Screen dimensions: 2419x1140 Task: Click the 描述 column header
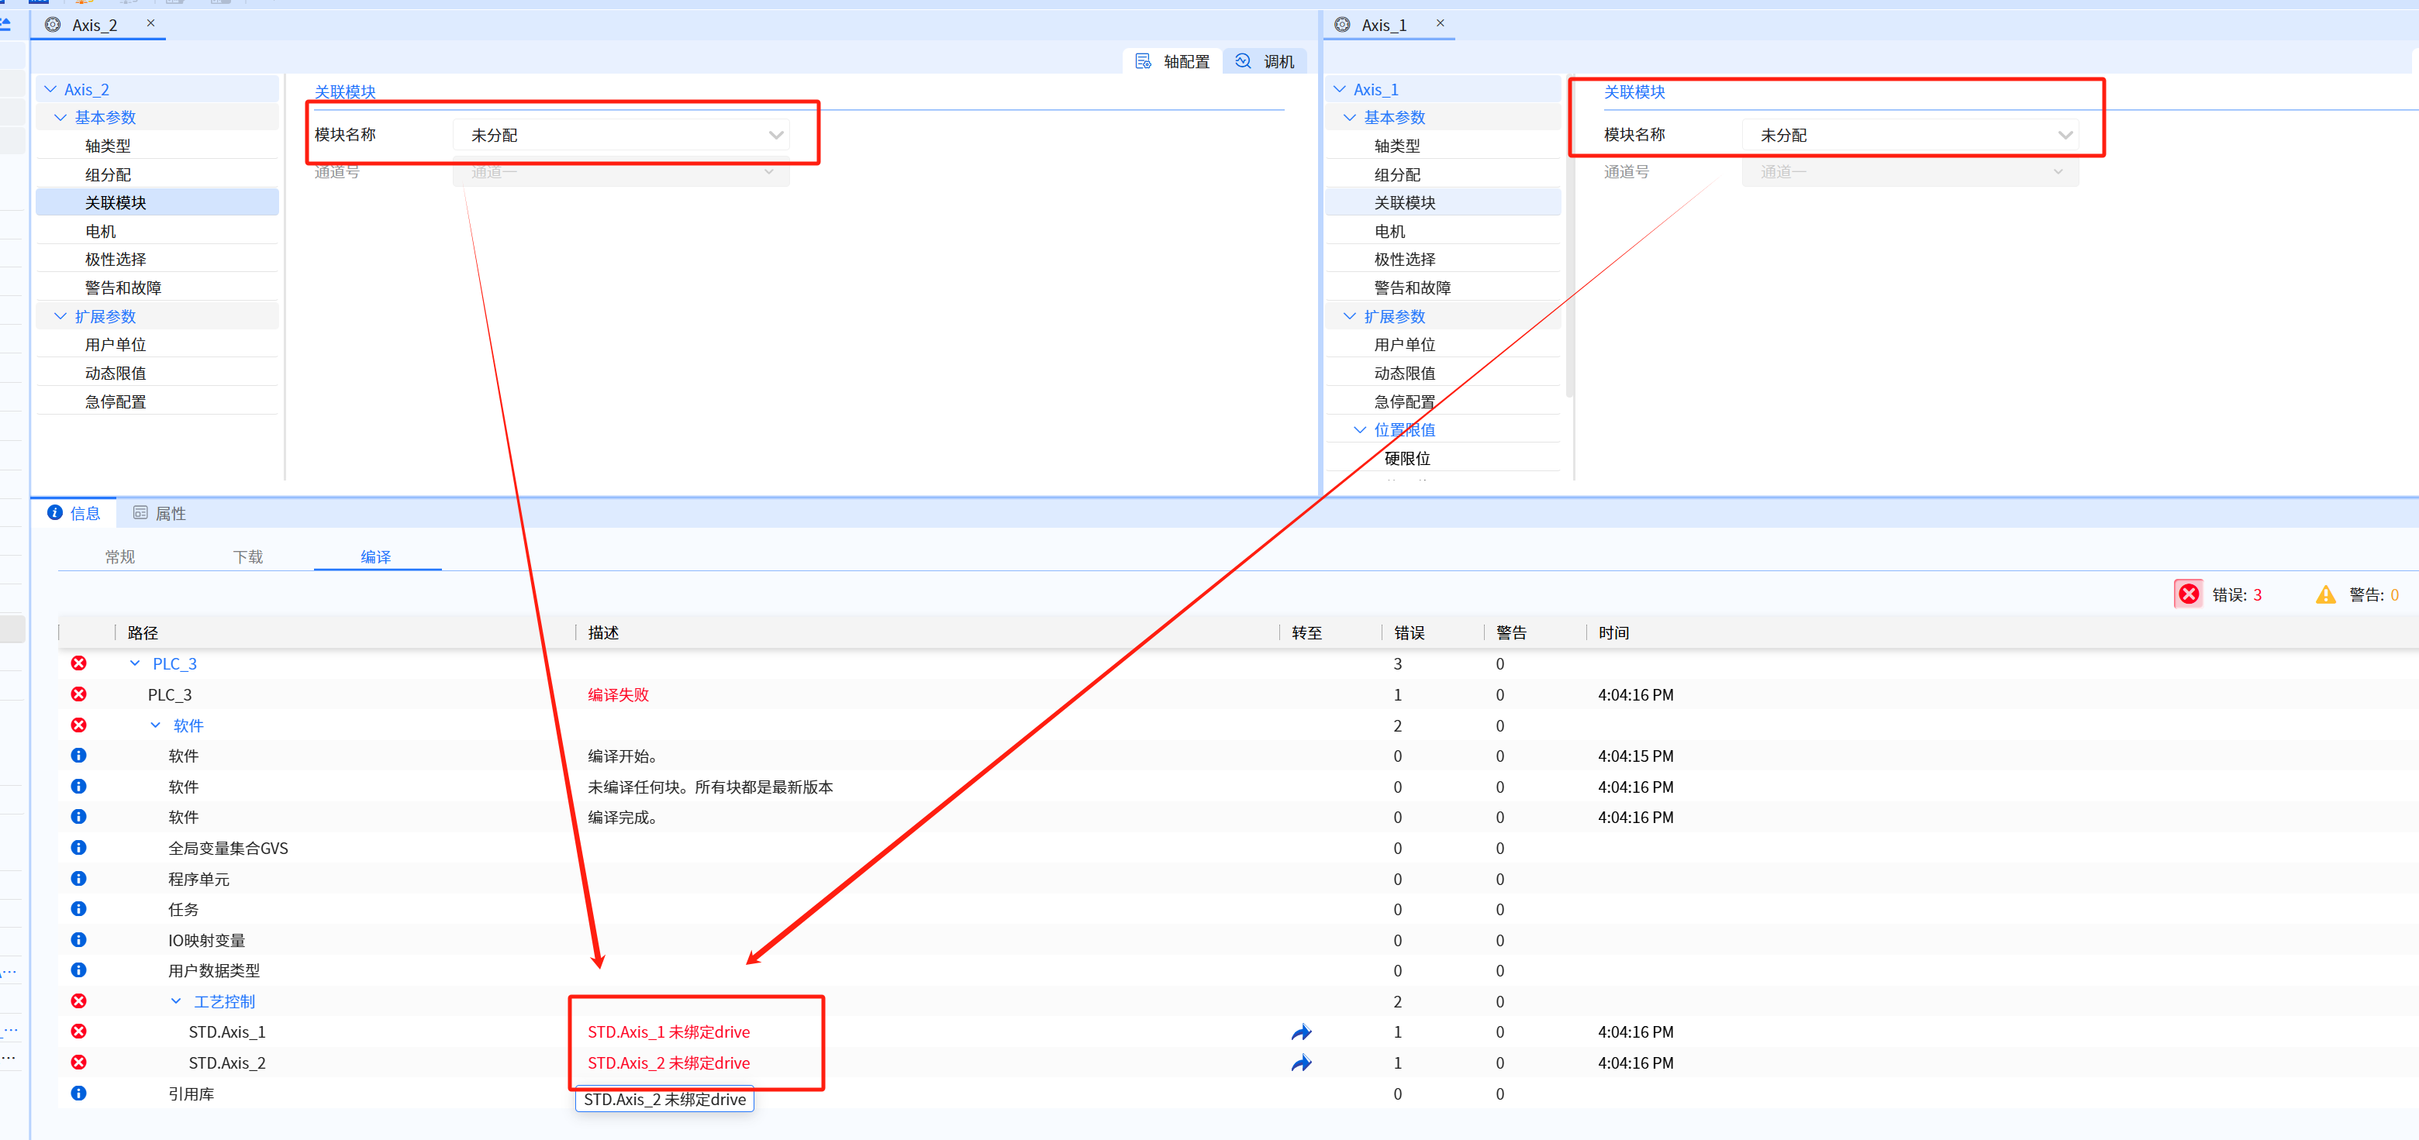(x=603, y=633)
